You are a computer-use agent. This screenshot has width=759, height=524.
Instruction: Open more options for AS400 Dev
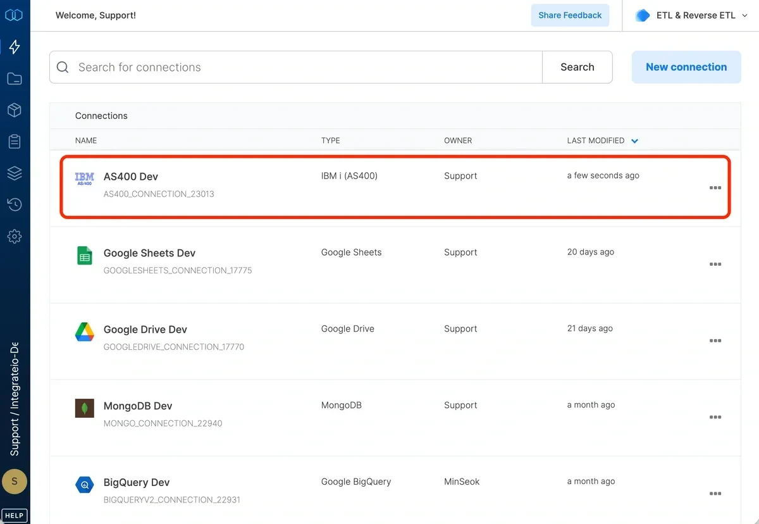[715, 188]
